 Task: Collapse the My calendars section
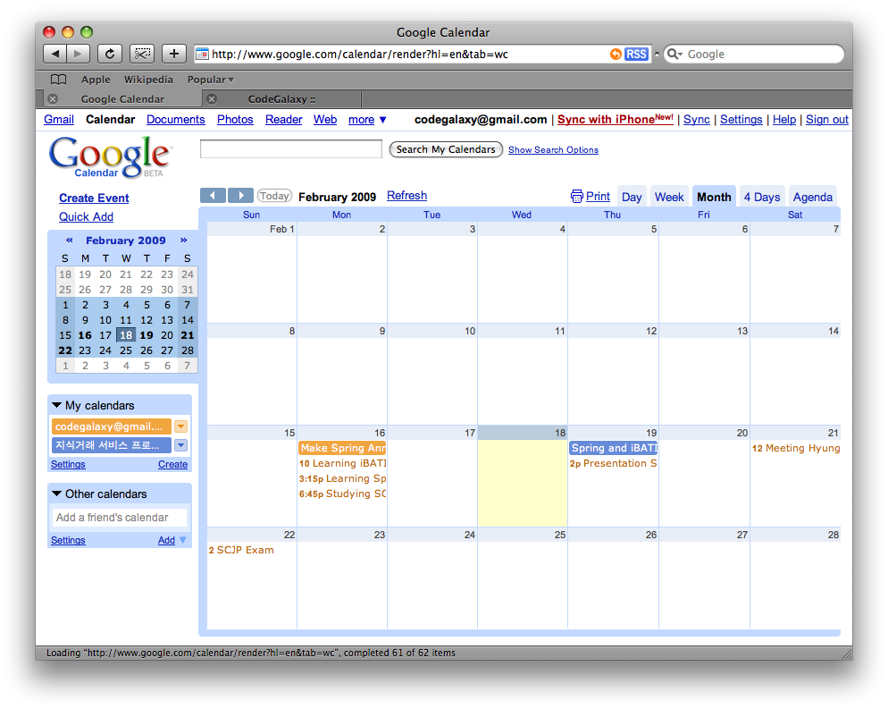tap(56, 405)
